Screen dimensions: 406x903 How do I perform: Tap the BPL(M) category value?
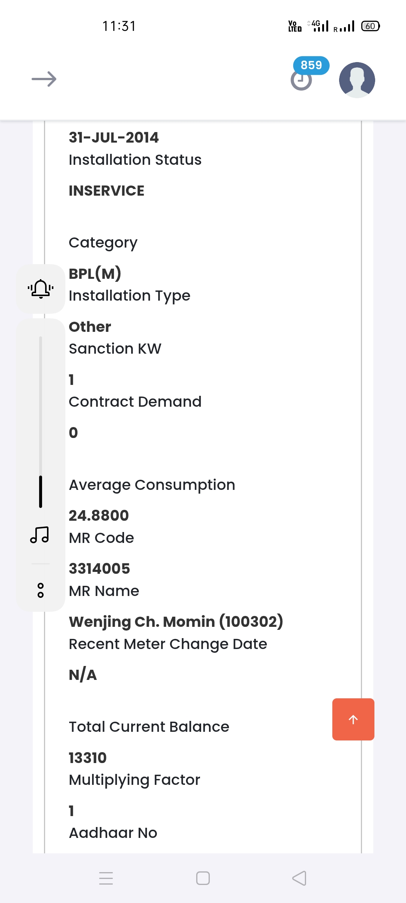pyautogui.click(x=95, y=274)
